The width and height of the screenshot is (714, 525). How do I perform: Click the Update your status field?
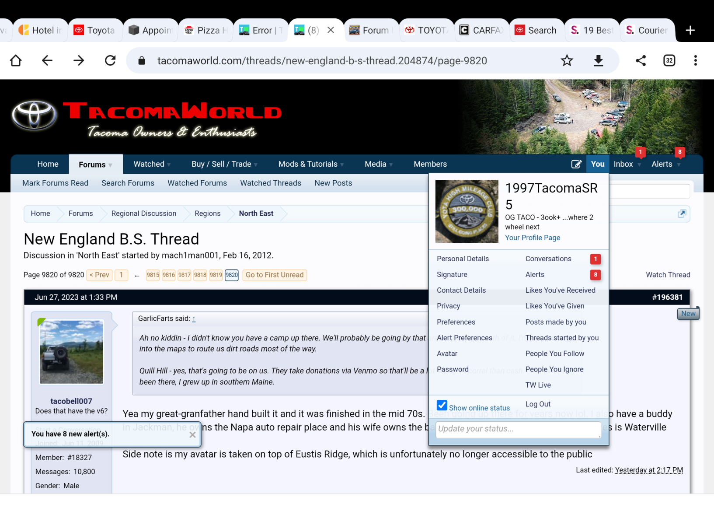518,429
